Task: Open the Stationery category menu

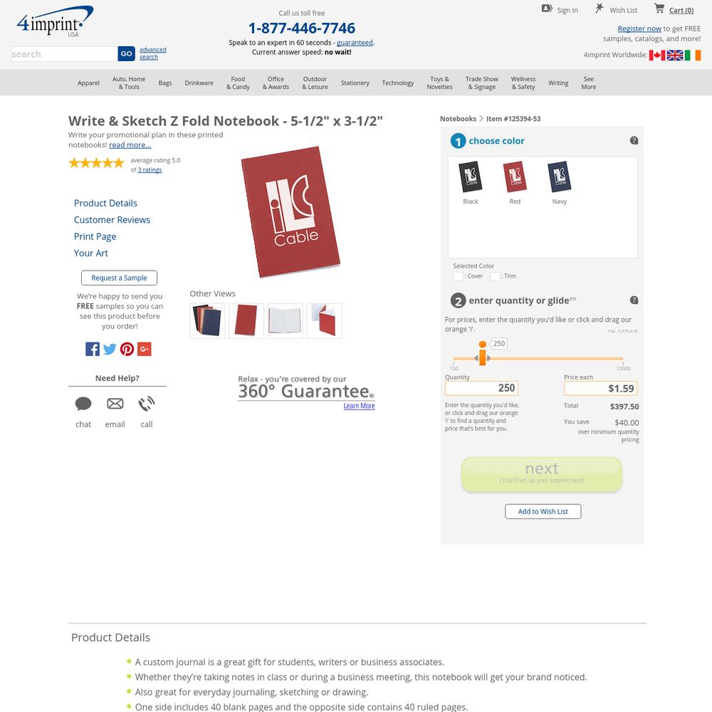Action: pyautogui.click(x=355, y=83)
